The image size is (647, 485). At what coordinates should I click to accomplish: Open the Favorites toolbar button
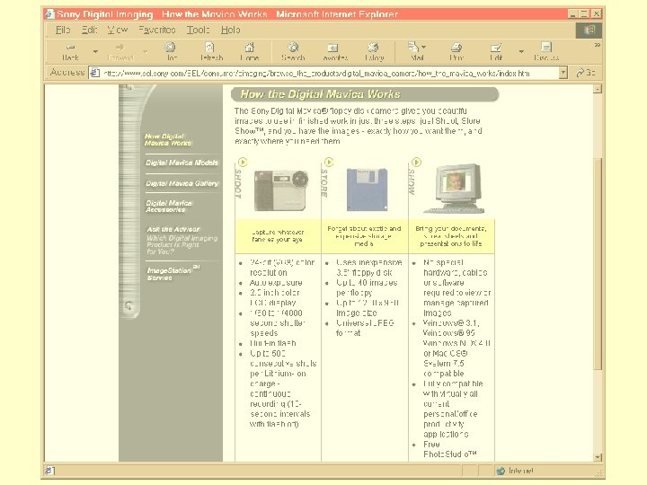pos(334,51)
